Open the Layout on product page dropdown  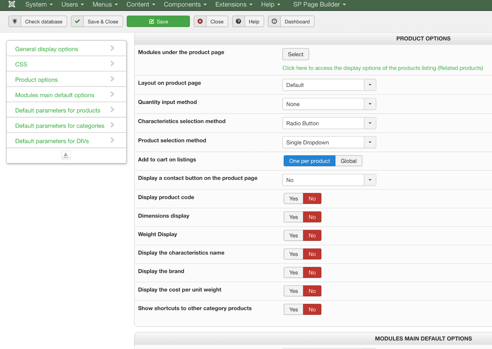pyautogui.click(x=329, y=85)
